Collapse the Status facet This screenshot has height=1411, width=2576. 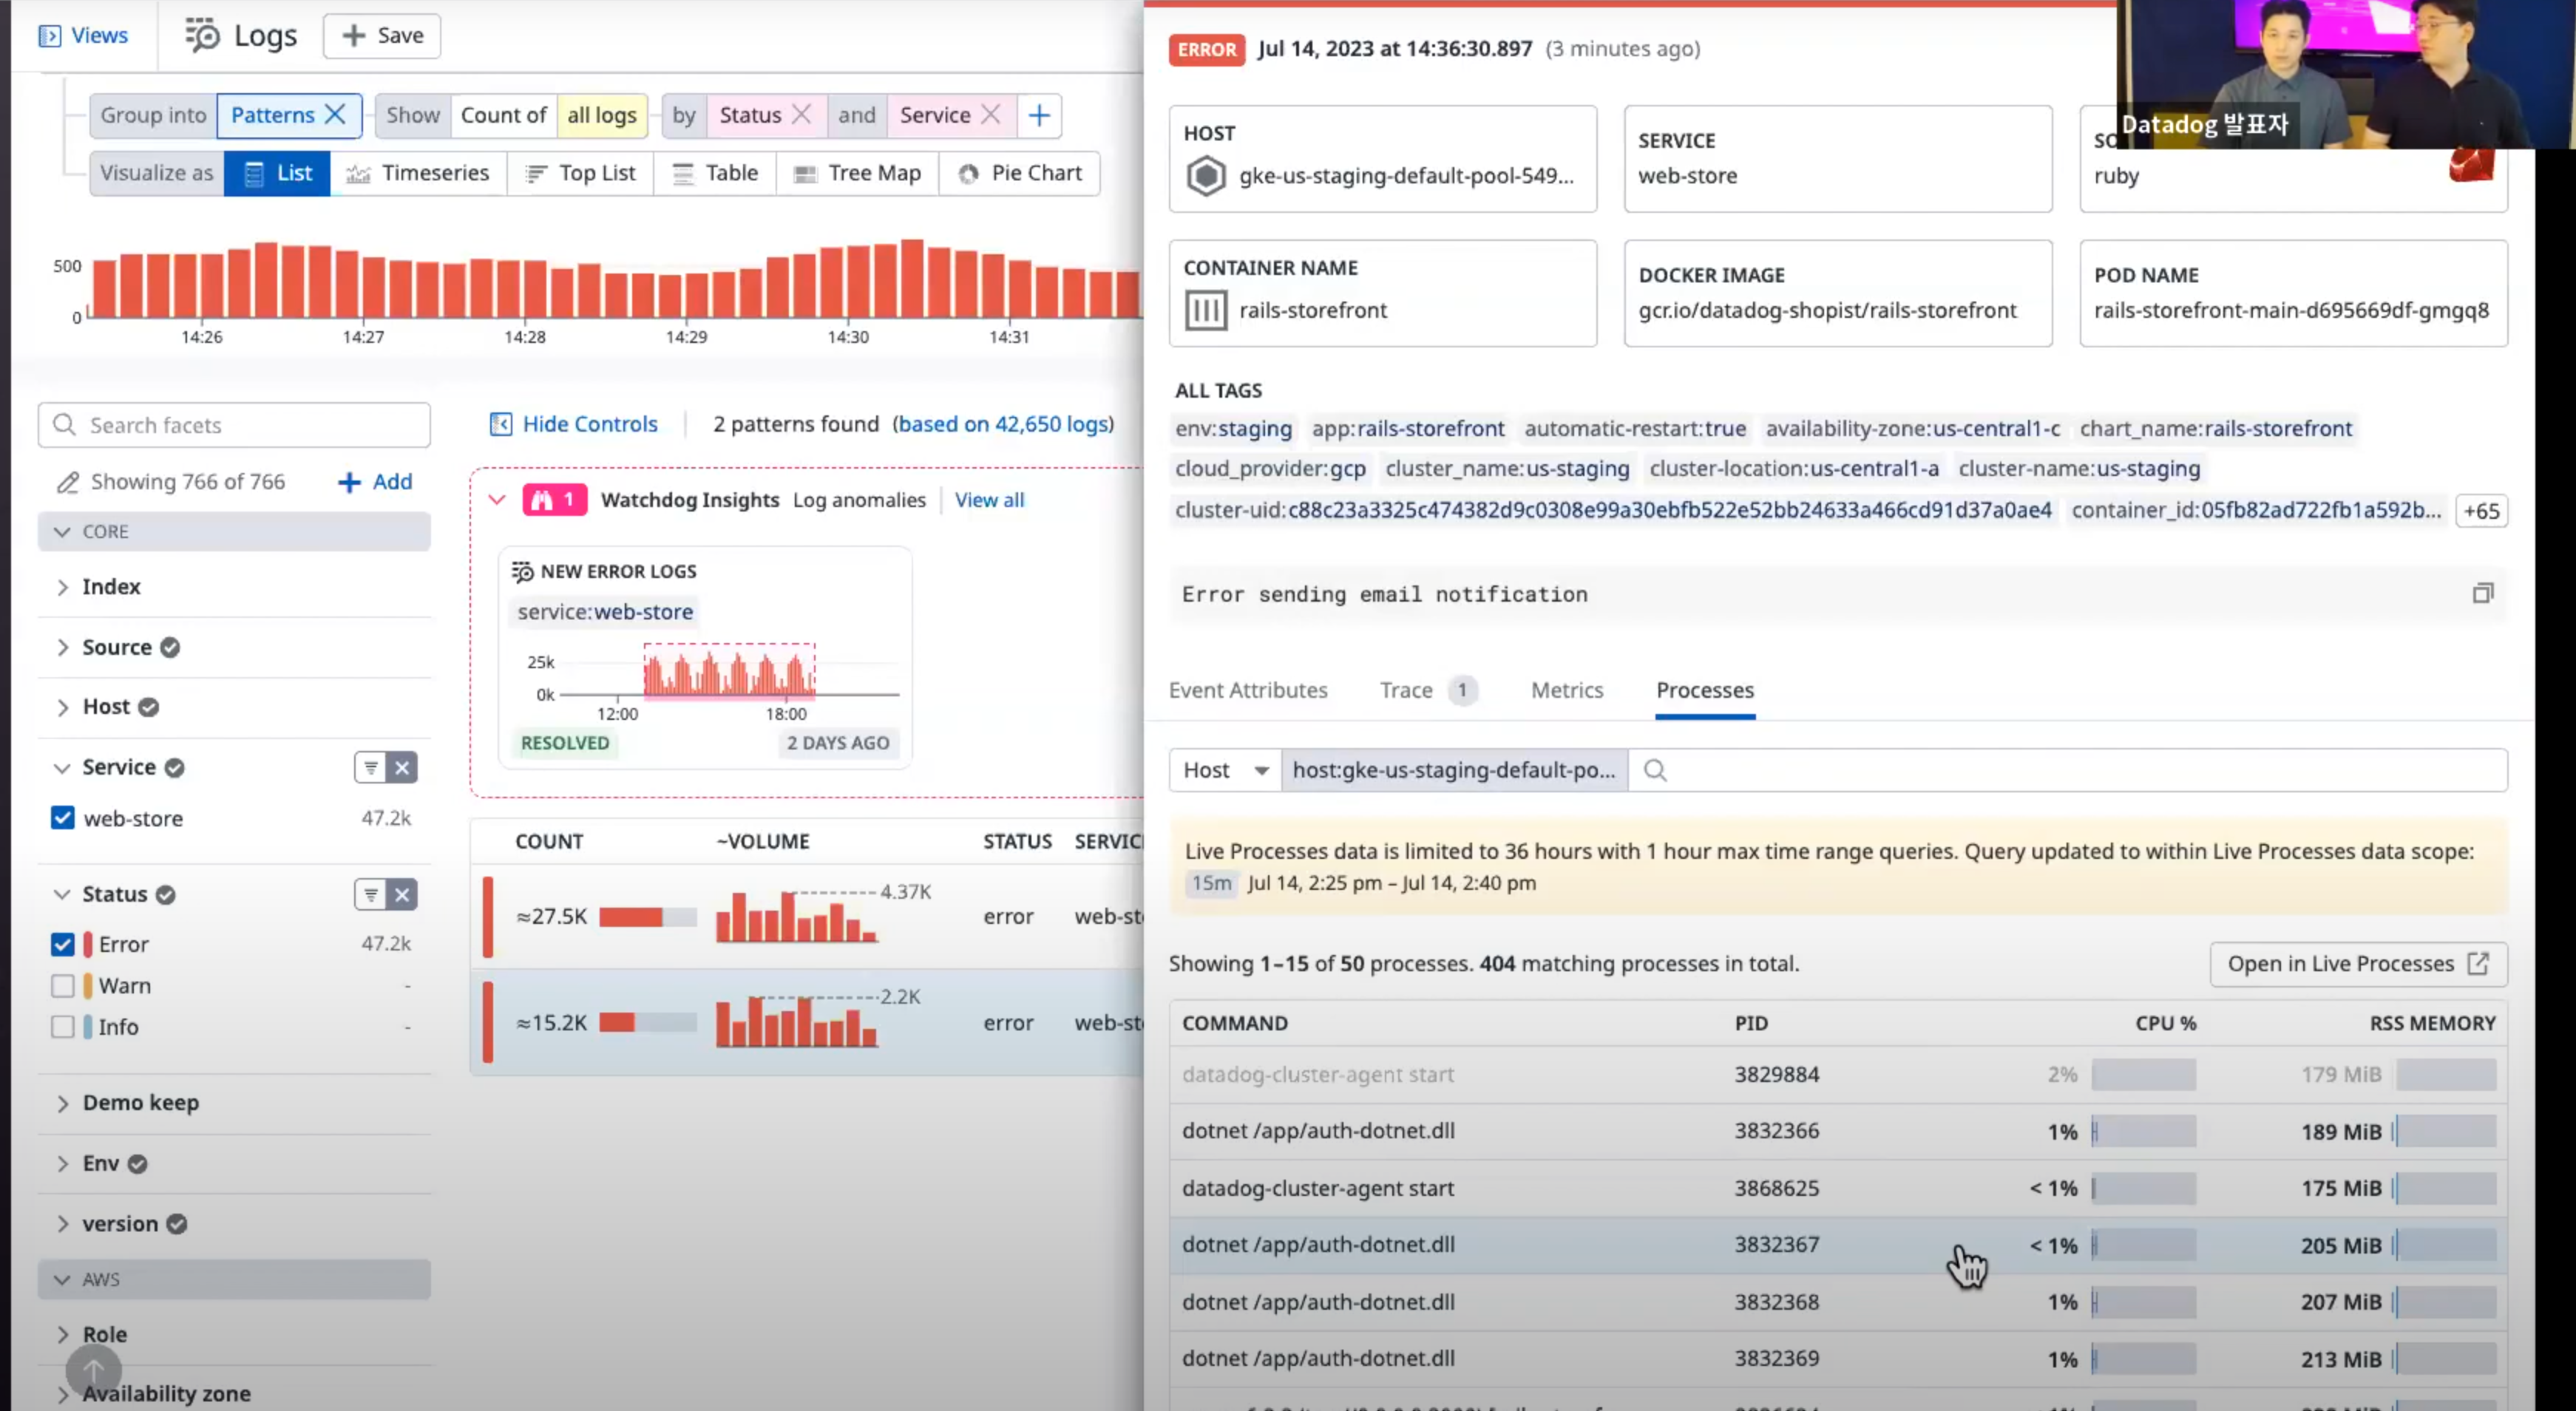62,894
